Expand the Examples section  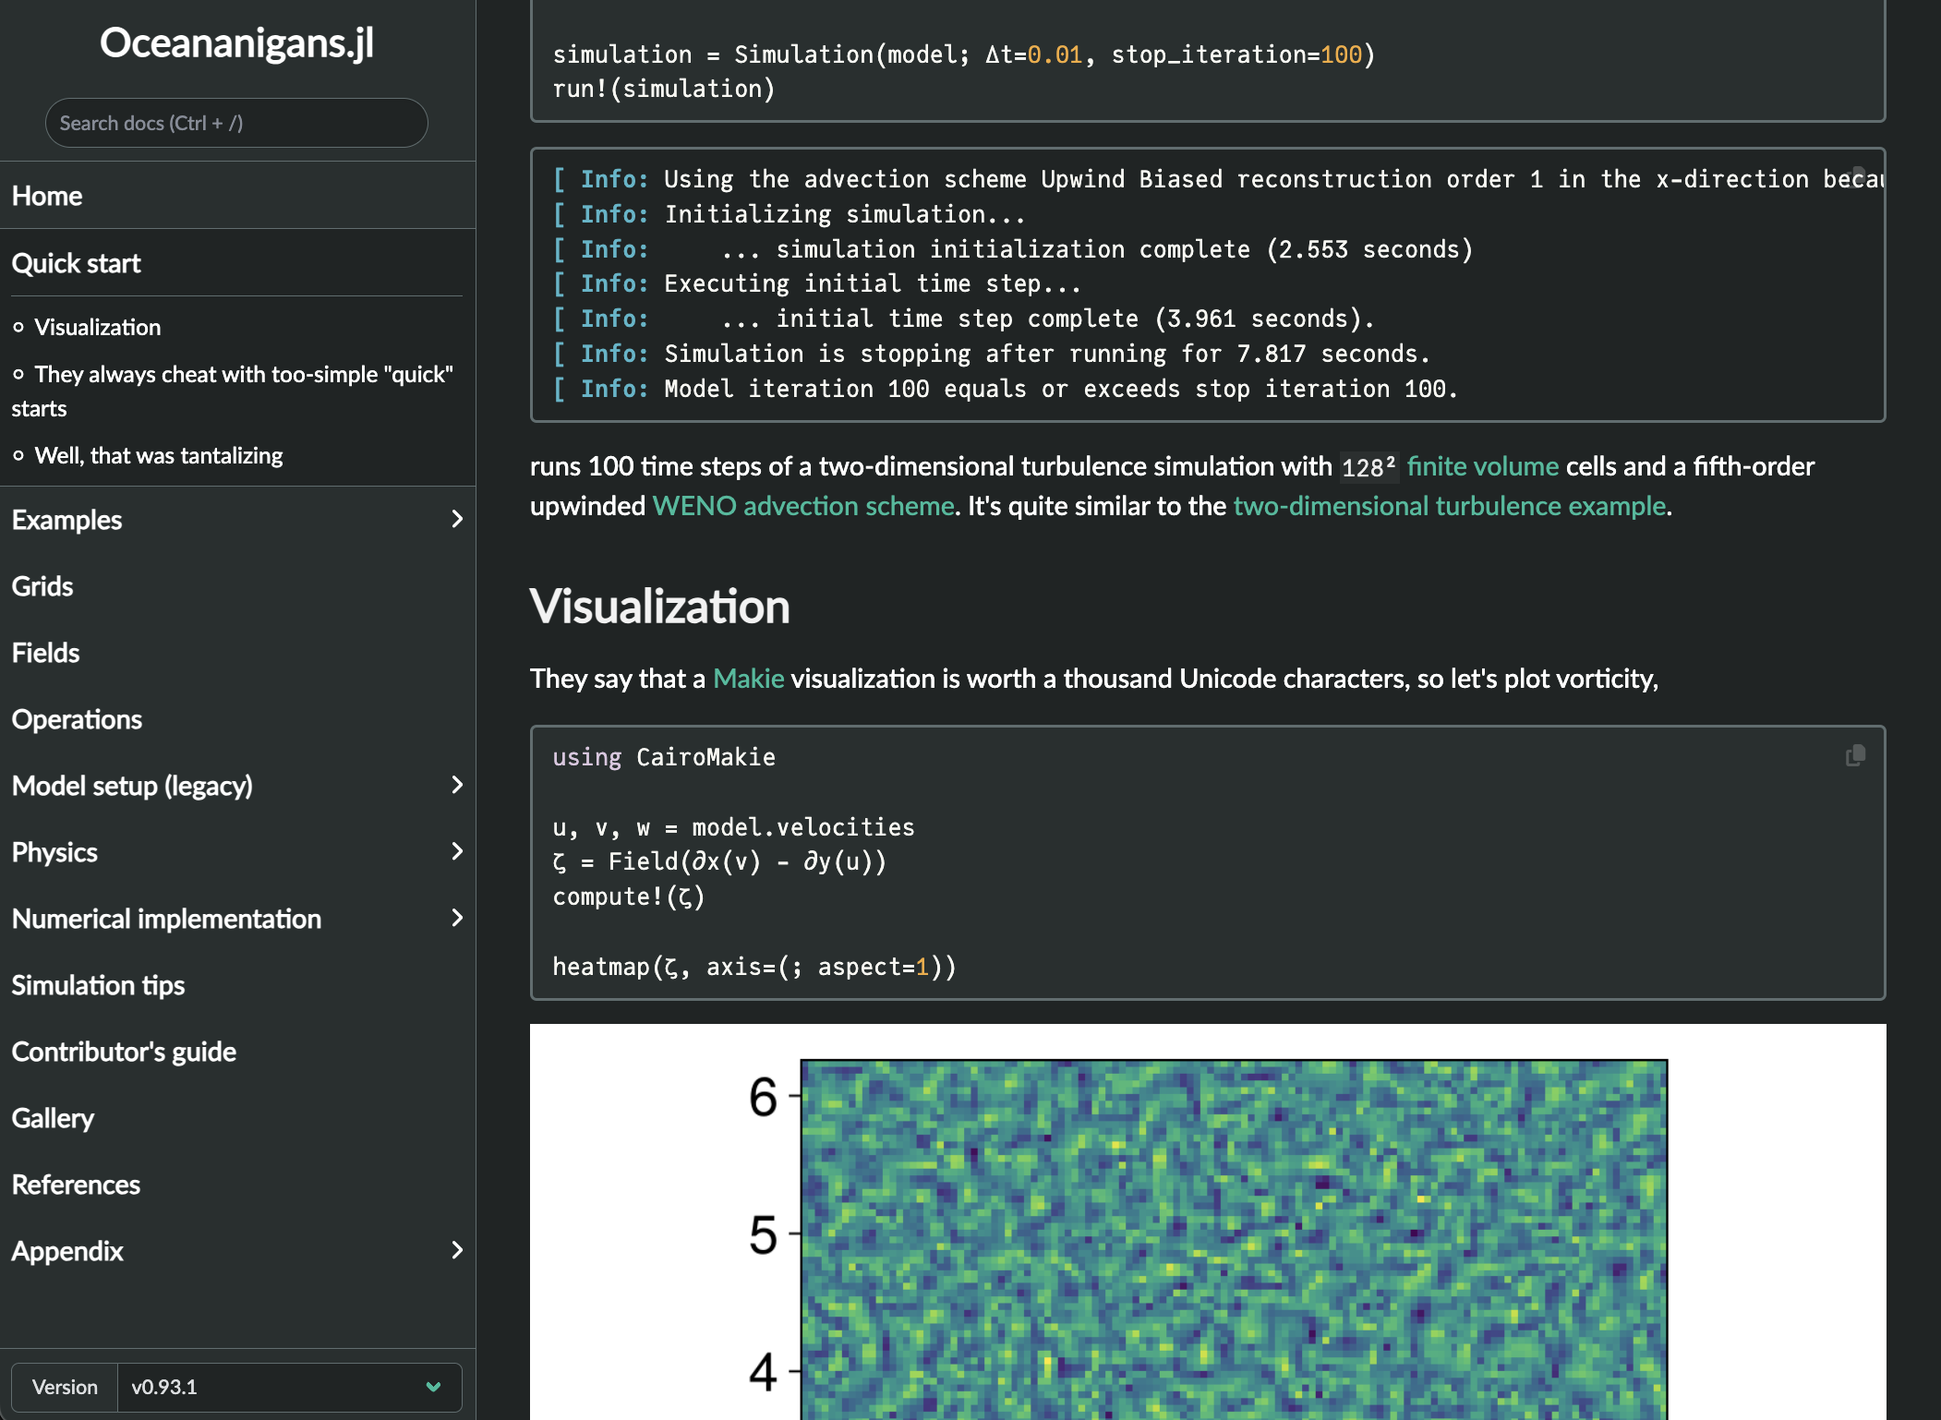[x=457, y=519]
